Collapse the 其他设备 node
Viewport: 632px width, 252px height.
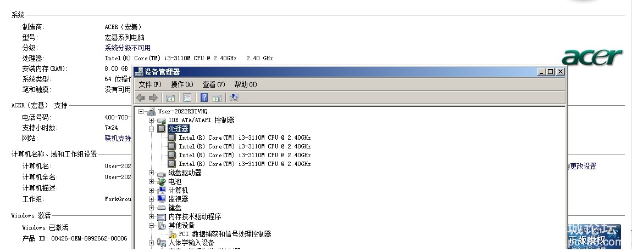151,226
